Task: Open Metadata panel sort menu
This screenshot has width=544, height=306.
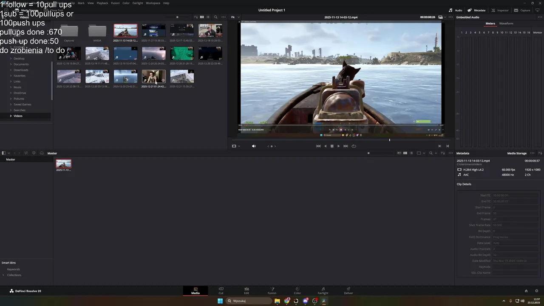Action: [x=540, y=153]
